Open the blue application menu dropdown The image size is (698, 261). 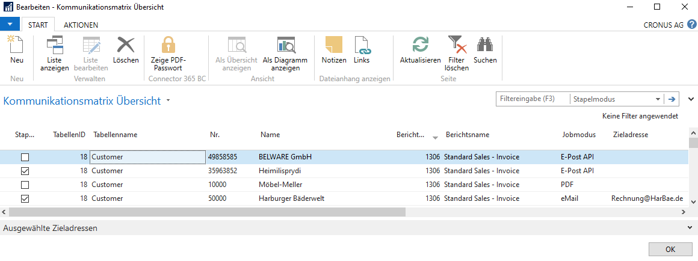pos(10,24)
